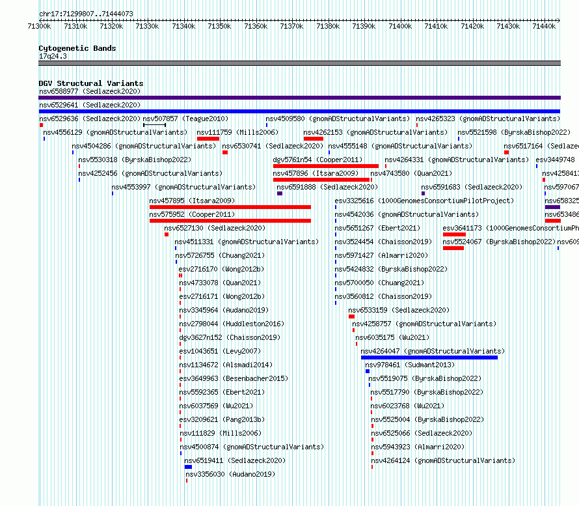Viewport: 579px width, 506px height.
Task: Click nsv5519075 (ByrskaBishop2022) label
Action: [425, 378]
